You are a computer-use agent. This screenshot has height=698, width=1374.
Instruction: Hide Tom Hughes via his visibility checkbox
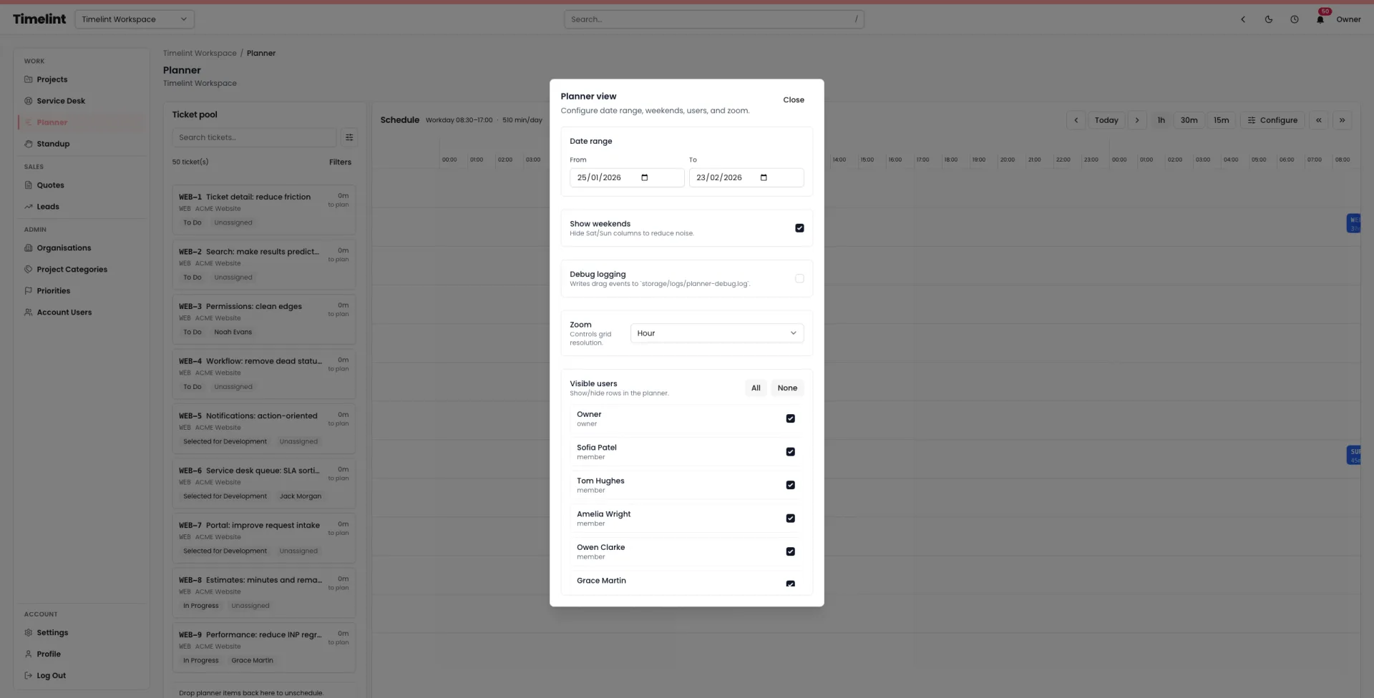pyautogui.click(x=790, y=485)
